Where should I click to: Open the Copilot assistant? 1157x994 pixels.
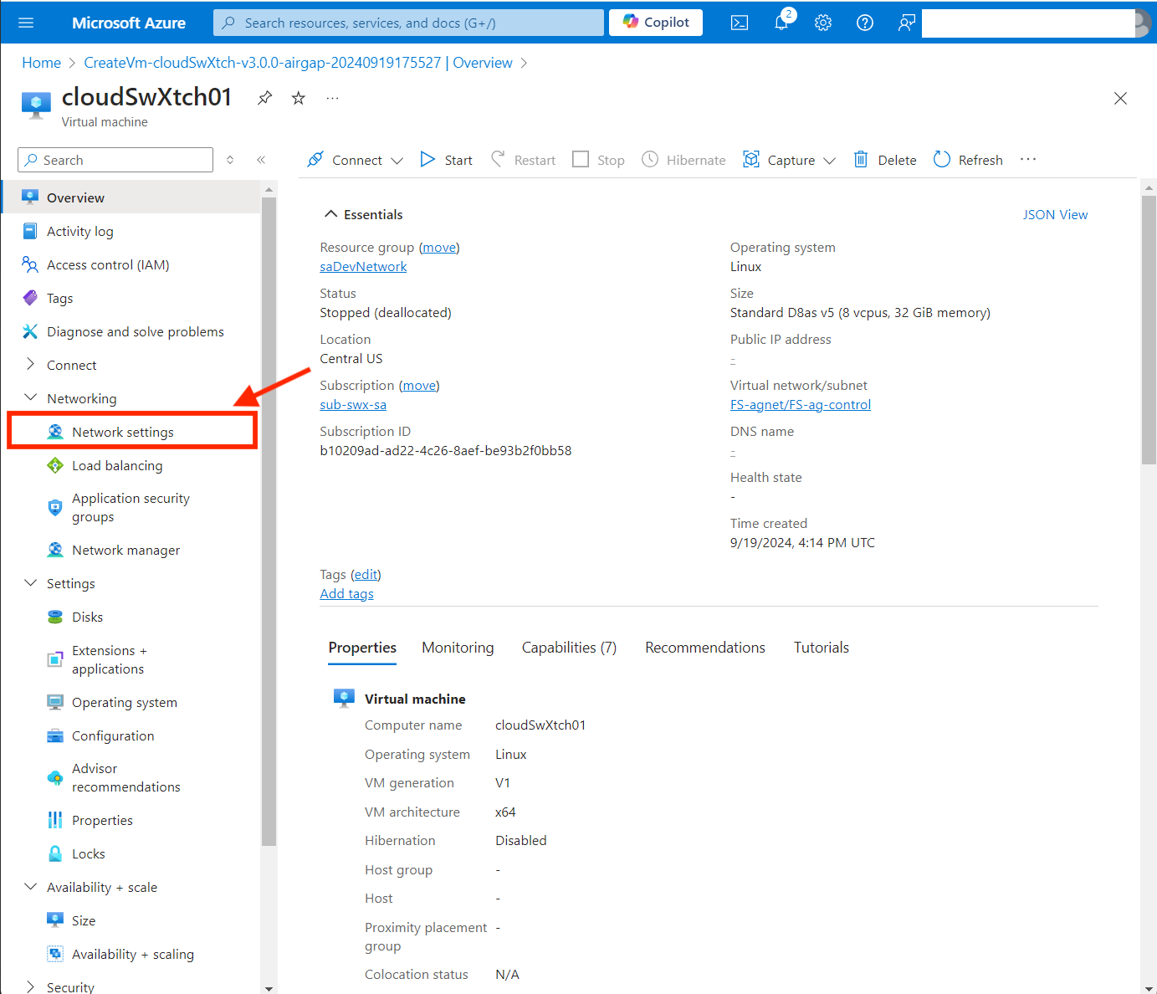coord(655,23)
